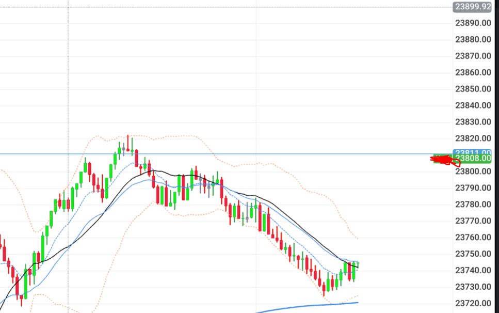The image size is (499, 313).
Task: Click the lowest red candle near 23730
Action: coord(324,287)
